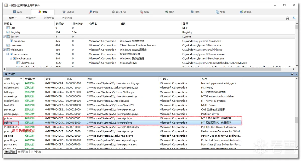Screen dimensions: 301x161
Task: Open the 启动项 tab
Action: tap(68, 12)
